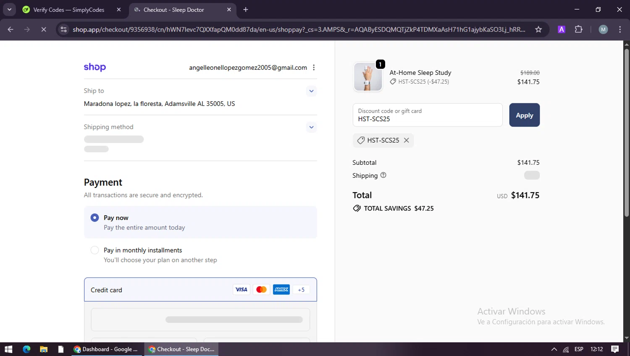Screen dimensions: 630x356
Task: Open the Shop logo link
Action: click(95, 67)
